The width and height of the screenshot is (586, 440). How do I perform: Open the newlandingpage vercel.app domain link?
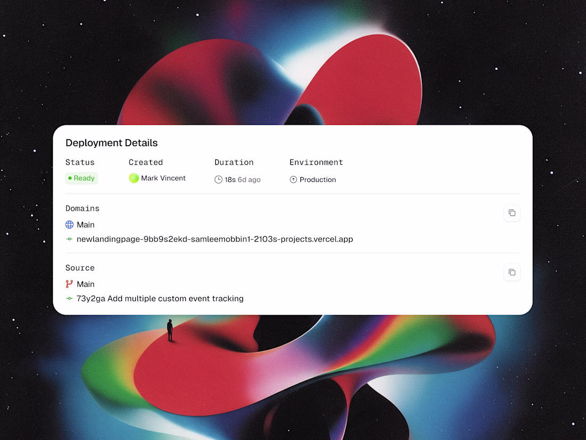(215, 239)
